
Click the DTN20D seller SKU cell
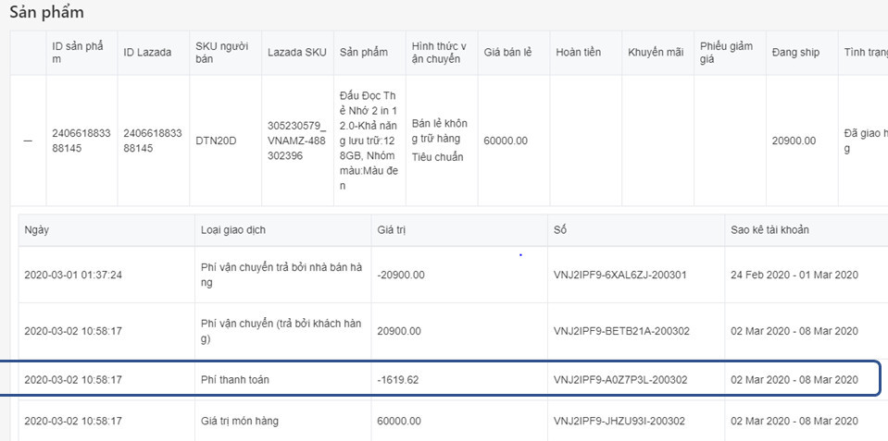[217, 141]
